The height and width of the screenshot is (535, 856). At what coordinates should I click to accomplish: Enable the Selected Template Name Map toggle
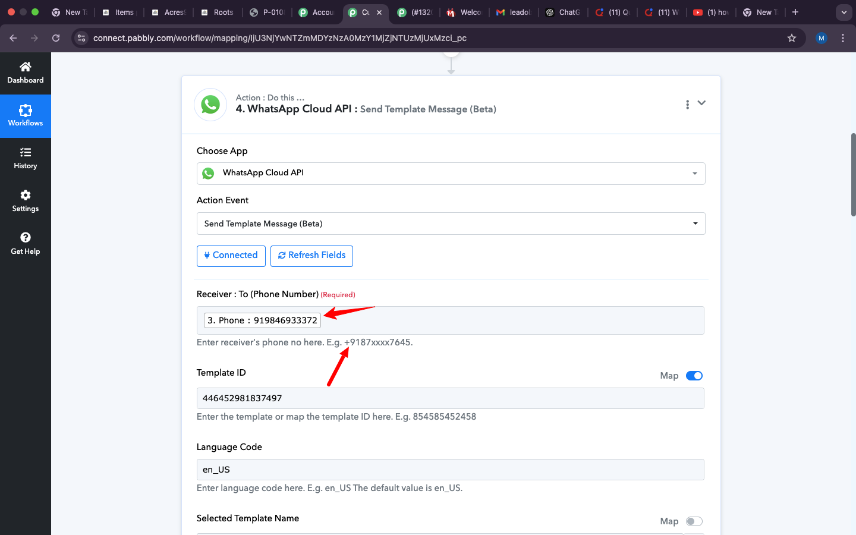click(x=694, y=521)
